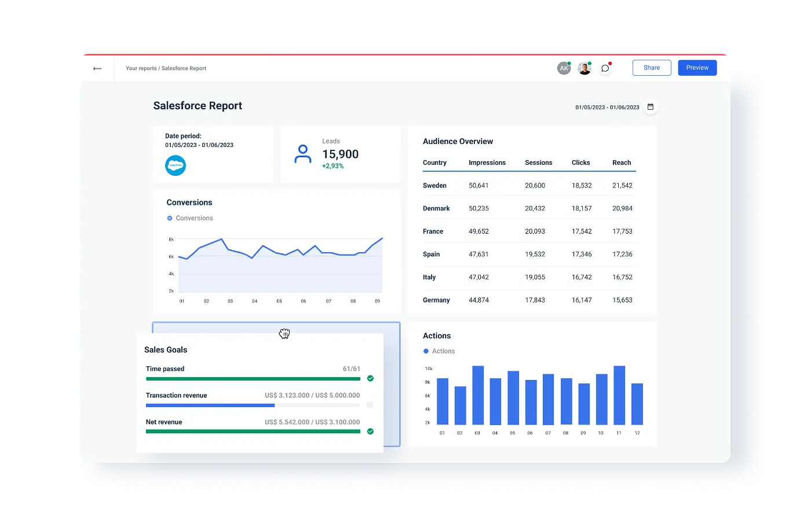Select the Denmark row label
The image size is (811, 524).
coord(436,208)
